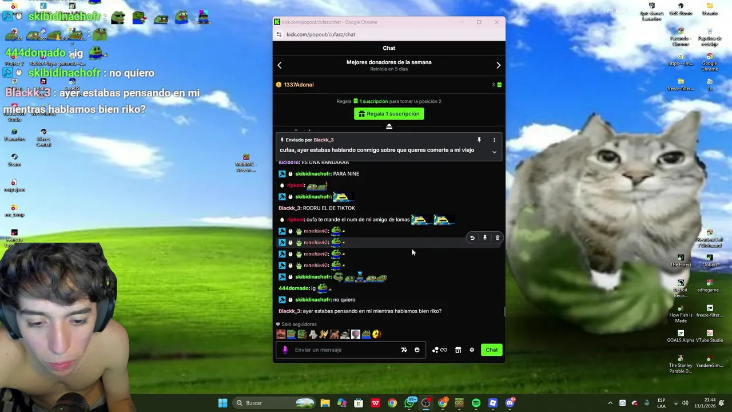732x412 pixels.
Task: Open ESP LAA language switcher
Action: click(662, 403)
